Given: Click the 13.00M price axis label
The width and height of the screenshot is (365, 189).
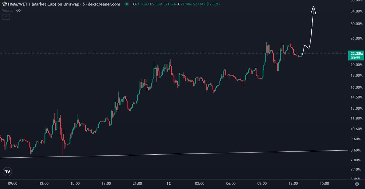Looking at the screenshot, I should pyautogui.click(x=356, y=108).
